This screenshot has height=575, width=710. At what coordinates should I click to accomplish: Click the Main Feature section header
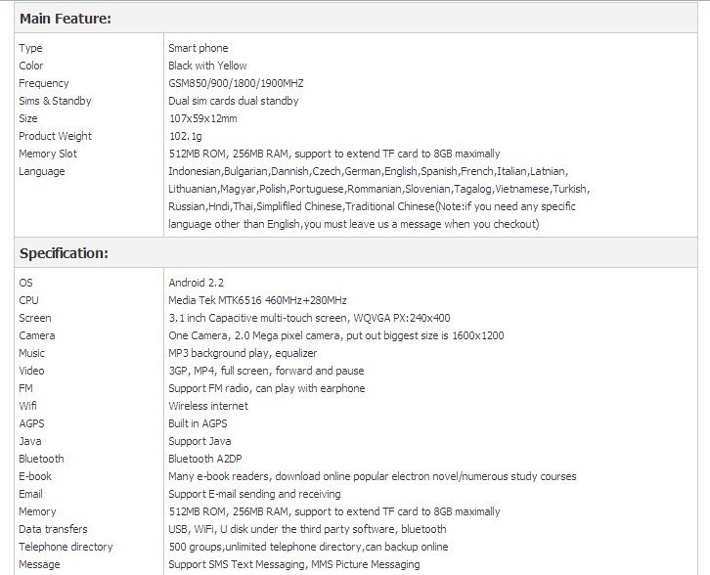(x=66, y=18)
